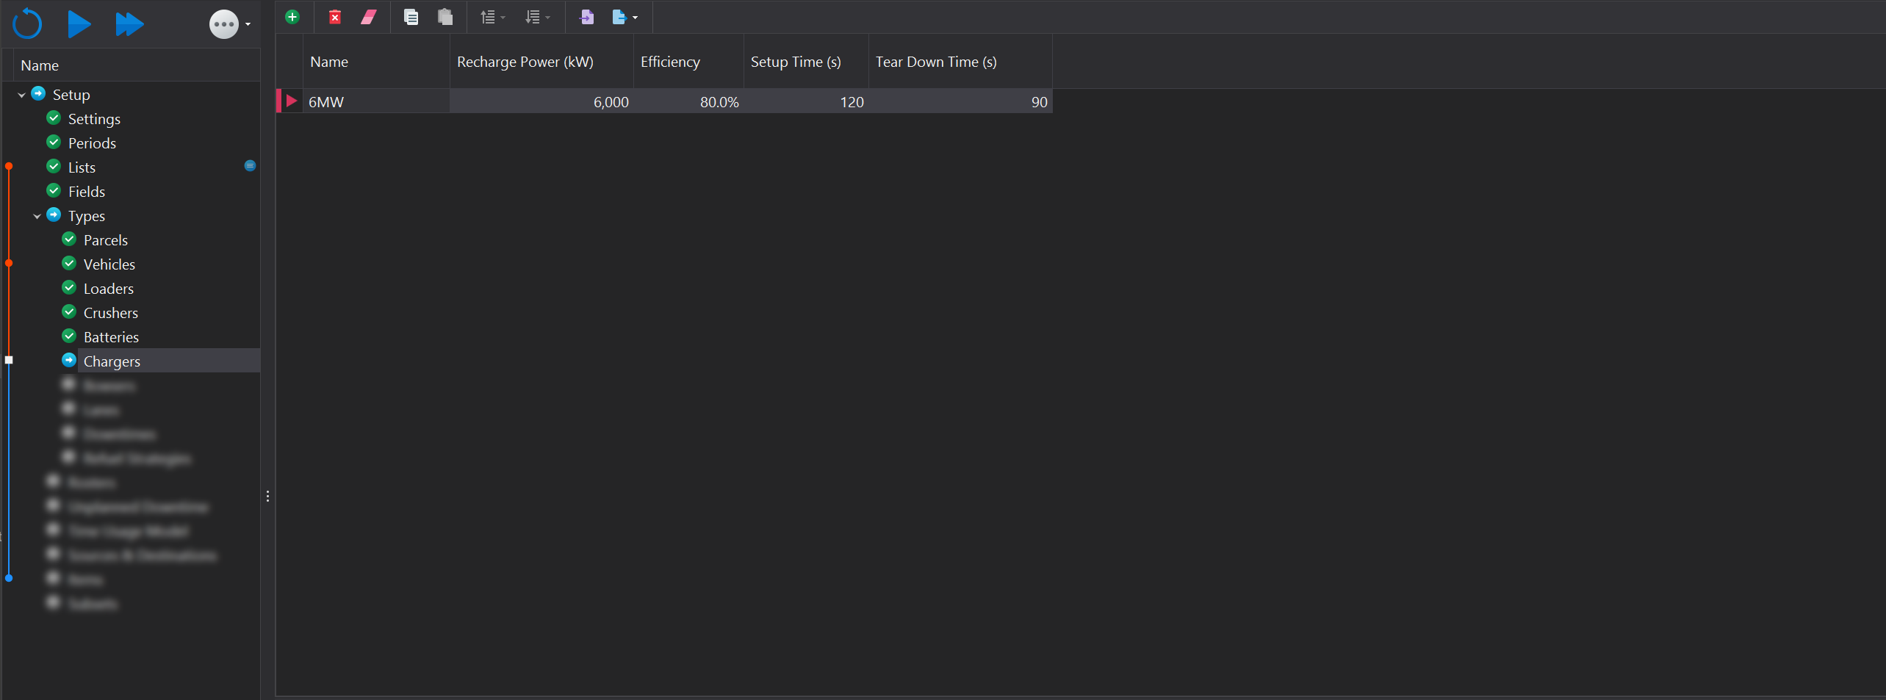1886x700 pixels.
Task: Click the purple import file icon
Action: [586, 17]
